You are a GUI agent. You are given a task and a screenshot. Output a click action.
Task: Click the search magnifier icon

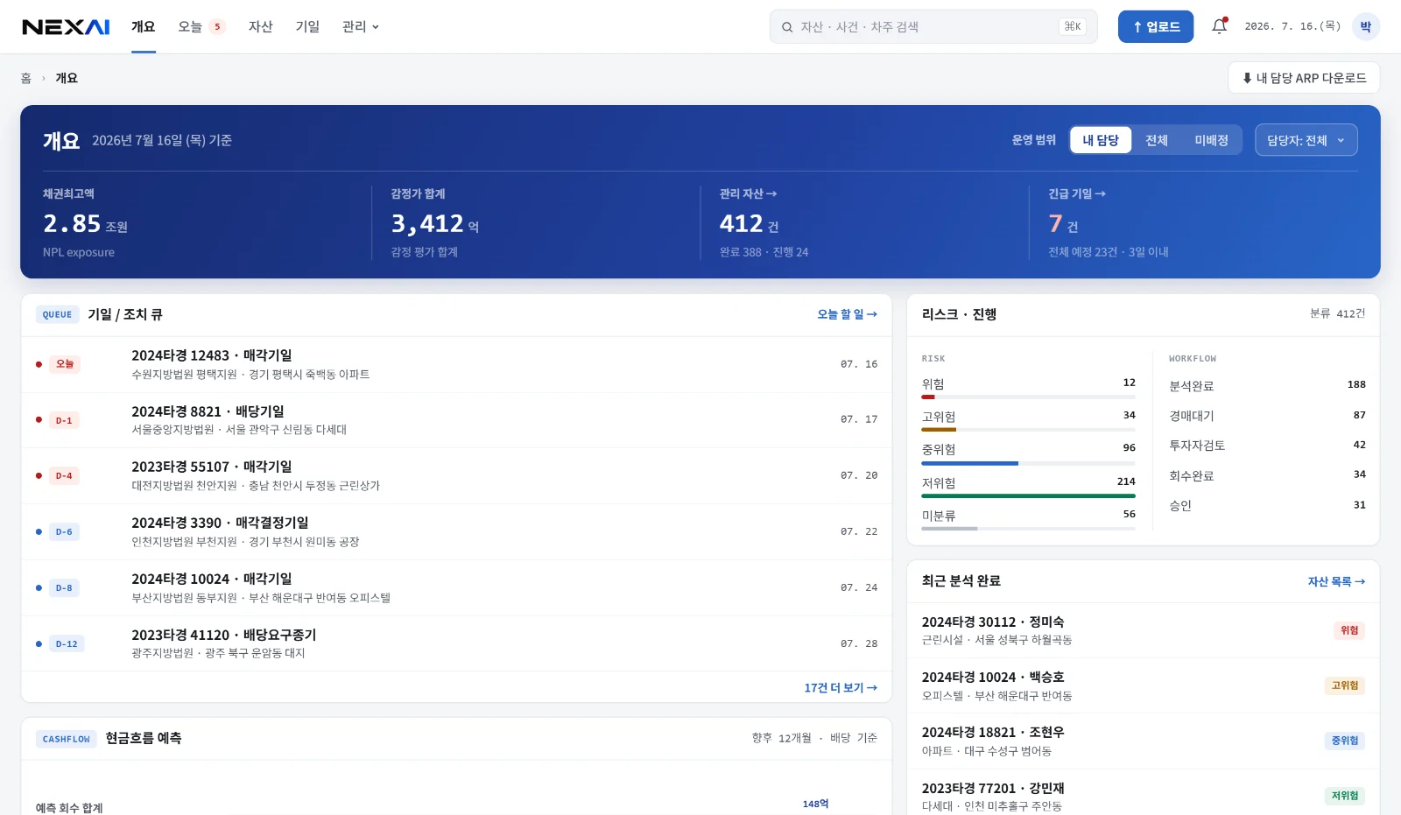787,27
